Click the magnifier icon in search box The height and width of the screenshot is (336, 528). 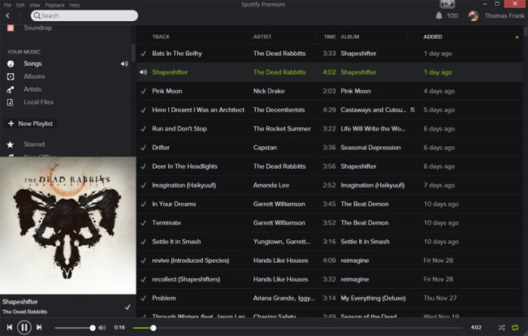point(37,15)
